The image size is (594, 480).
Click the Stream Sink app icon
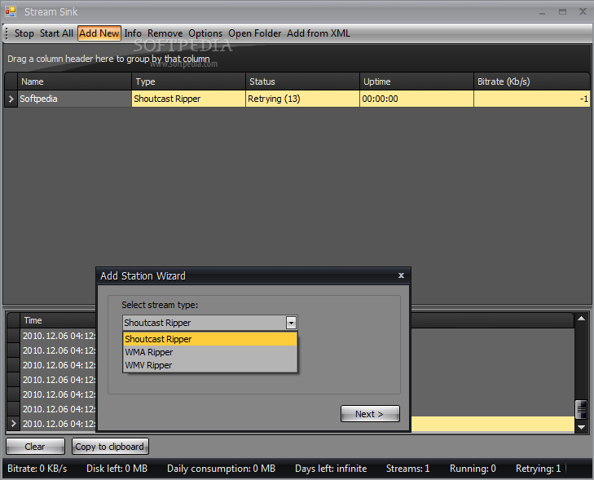(11, 11)
